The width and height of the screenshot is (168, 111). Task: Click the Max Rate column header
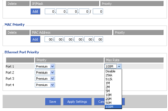point(134,60)
